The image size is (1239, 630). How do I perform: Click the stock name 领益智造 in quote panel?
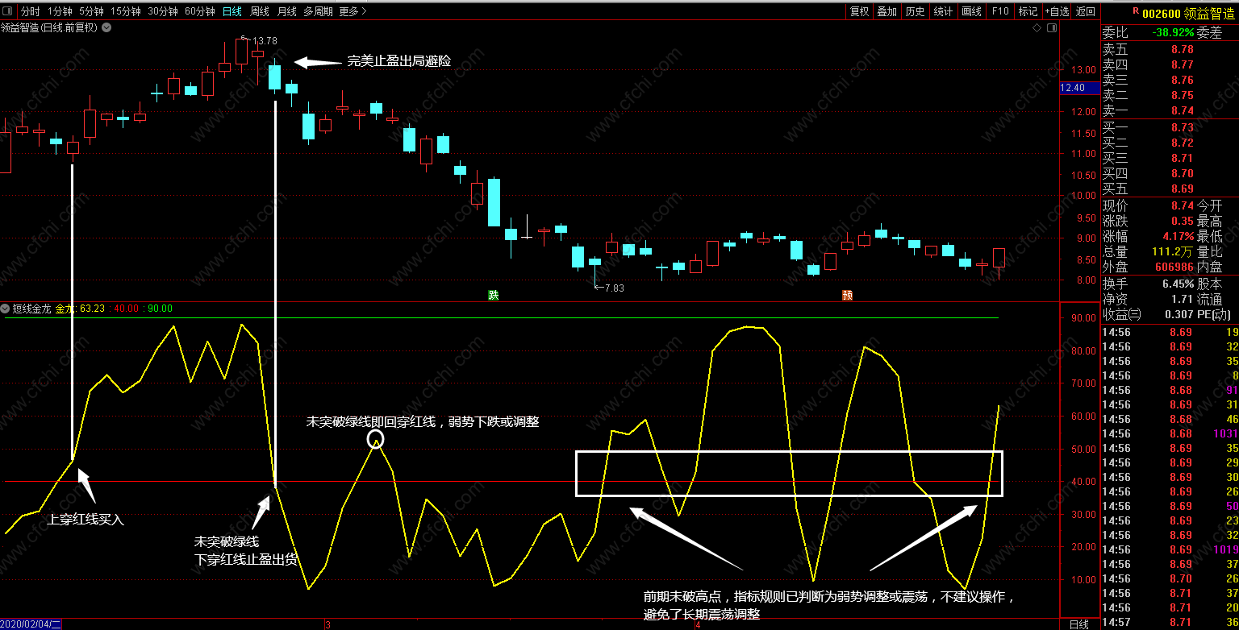pos(1209,12)
